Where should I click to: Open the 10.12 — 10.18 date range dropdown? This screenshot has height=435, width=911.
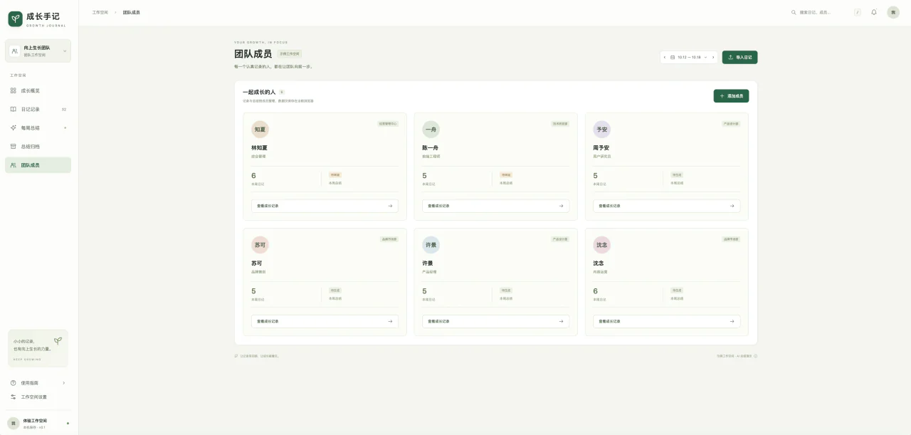(689, 57)
